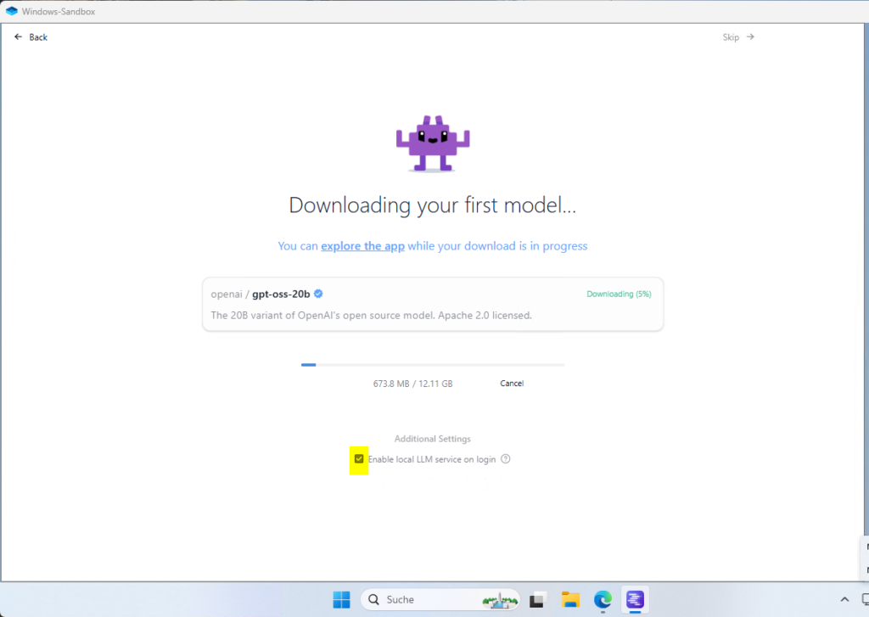
Task: Open File Explorer from the taskbar
Action: coord(570,599)
